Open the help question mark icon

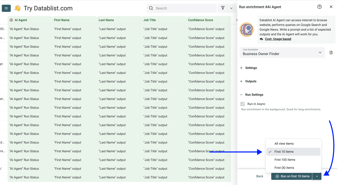coord(319,7)
